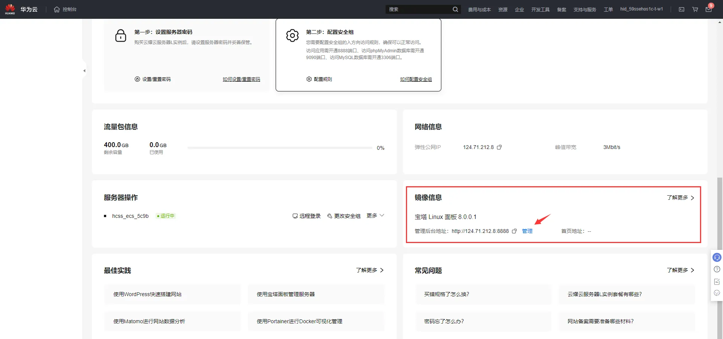Open the notifications mailbox icon

(708, 9)
